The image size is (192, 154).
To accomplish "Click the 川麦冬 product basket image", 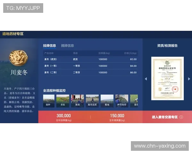I will tap(19, 58).
